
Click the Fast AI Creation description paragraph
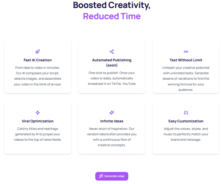coord(38,76)
